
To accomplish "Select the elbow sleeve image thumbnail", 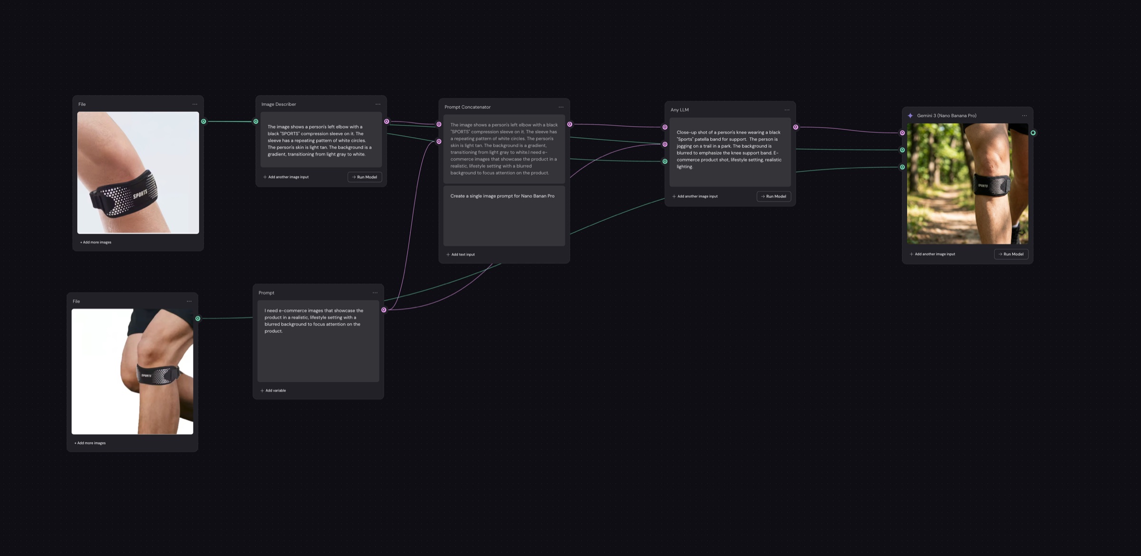I will 138,173.
